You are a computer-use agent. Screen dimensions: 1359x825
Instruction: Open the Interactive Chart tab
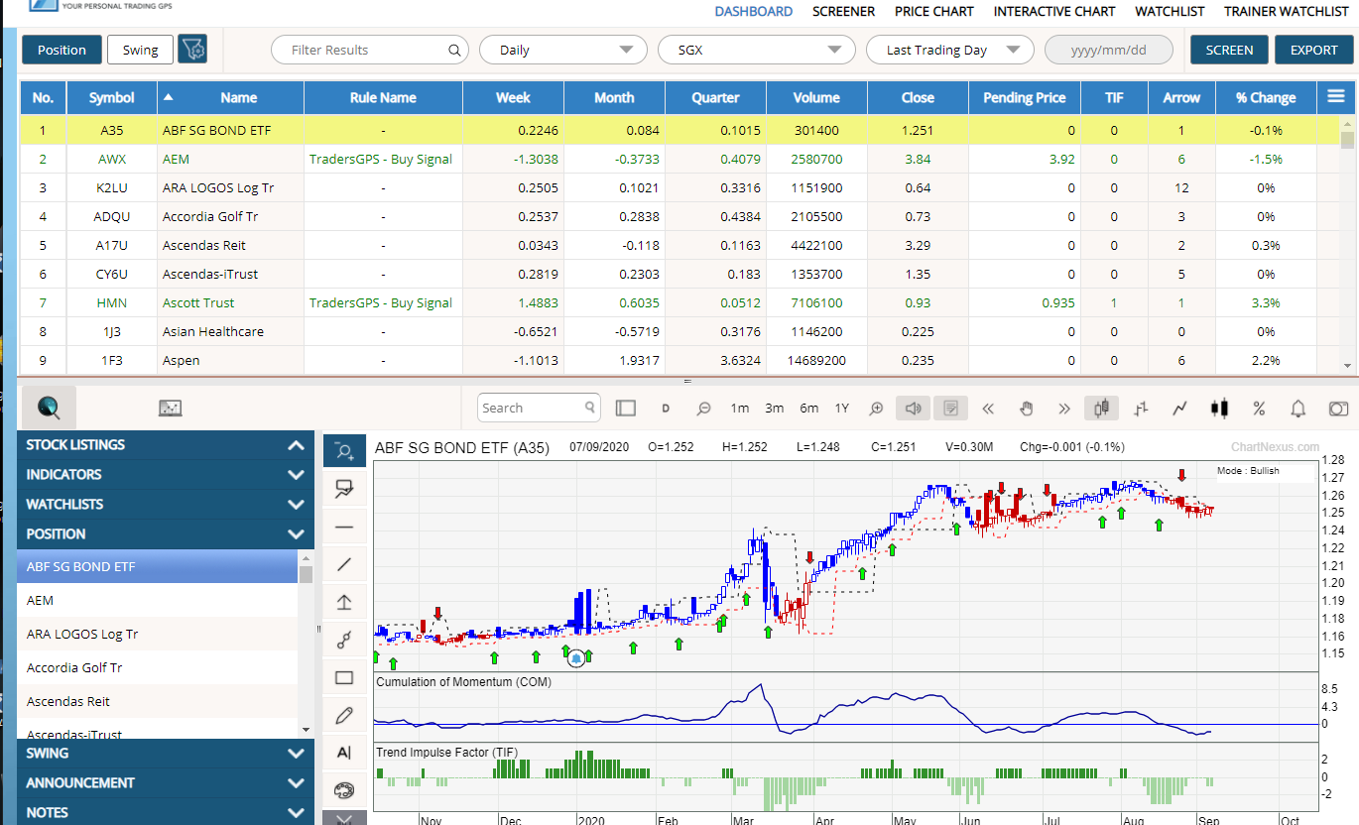[x=1054, y=12]
